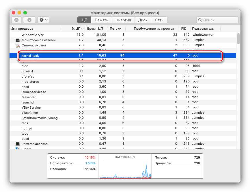Select the Диск tab
The width and height of the screenshot is (250, 192).
click(142, 20)
